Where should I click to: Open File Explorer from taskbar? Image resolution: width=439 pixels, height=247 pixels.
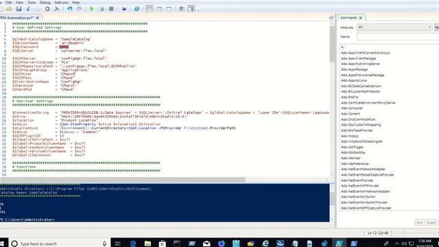click(x=147, y=244)
